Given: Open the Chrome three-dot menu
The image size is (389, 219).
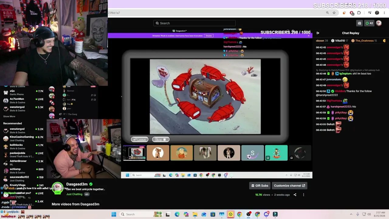Looking at the screenshot, I should pyautogui.click(x=384, y=13).
